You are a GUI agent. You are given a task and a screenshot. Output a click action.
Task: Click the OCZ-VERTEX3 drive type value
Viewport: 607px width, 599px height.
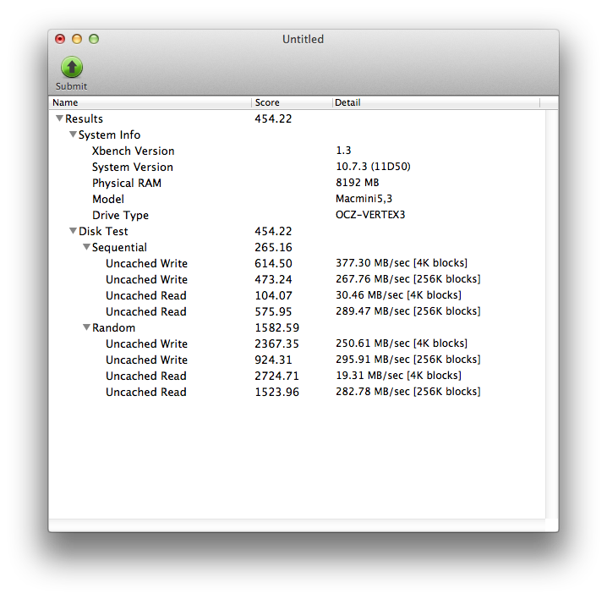click(x=370, y=215)
